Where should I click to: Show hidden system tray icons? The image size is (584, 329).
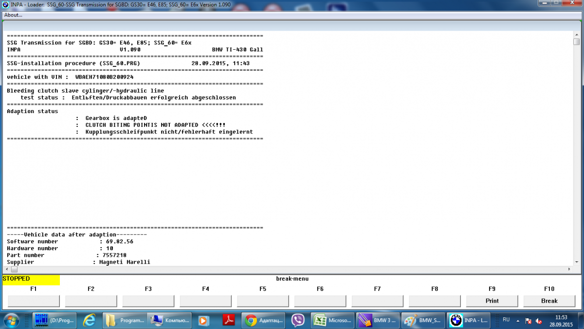(x=517, y=320)
